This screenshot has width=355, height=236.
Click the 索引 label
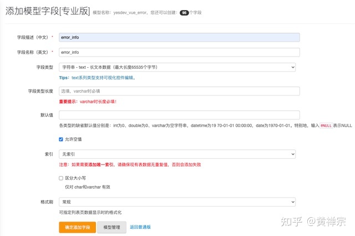point(49,154)
